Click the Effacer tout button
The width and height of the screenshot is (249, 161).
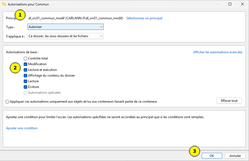tap(229, 101)
